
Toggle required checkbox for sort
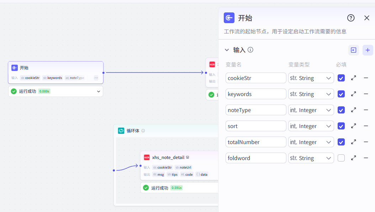(x=341, y=126)
